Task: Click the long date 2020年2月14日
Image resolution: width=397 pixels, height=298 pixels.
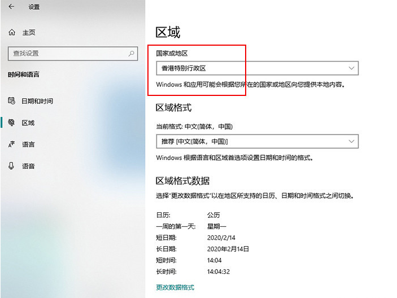Action: (x=228, y=249)
